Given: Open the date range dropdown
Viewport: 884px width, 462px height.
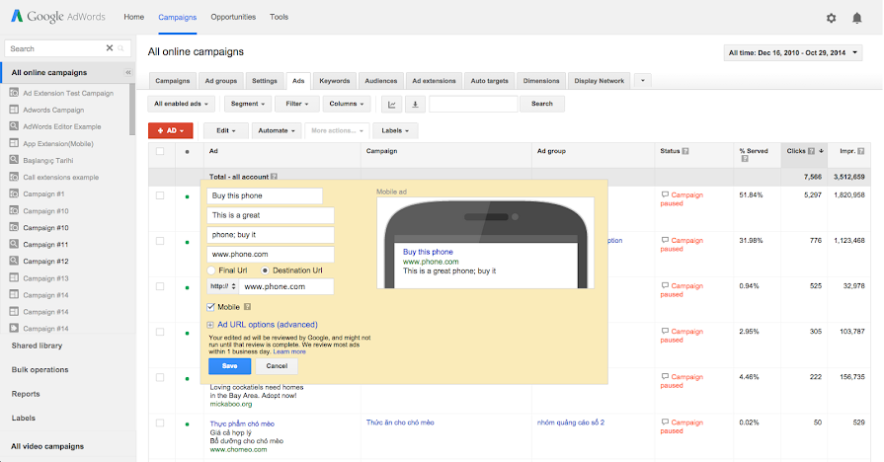Looking at the screenshot, I should 793,53.
